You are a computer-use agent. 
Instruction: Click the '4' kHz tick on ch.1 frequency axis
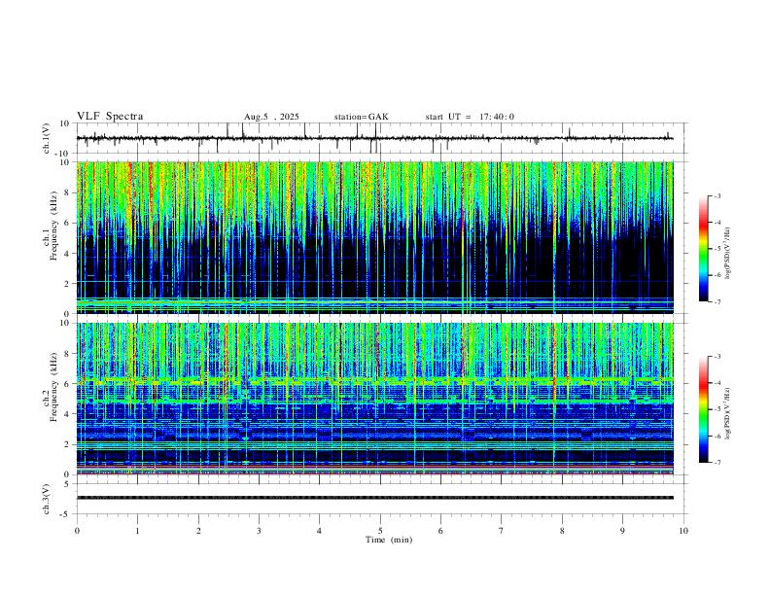pyautogui.click(x=67, y=254)
